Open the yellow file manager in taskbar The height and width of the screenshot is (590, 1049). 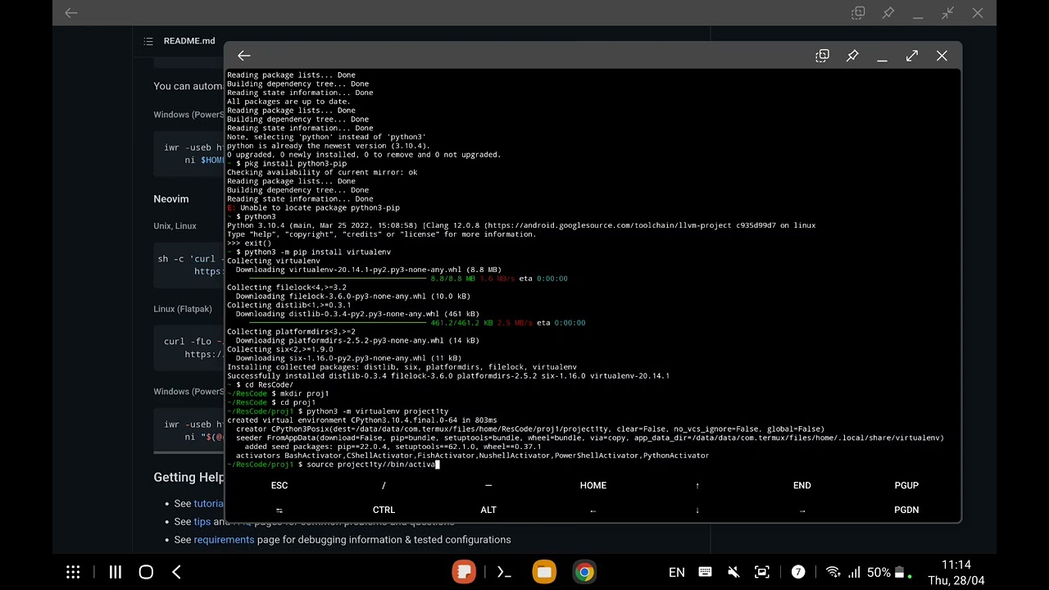pyautogui.click(x=544, y=572)
